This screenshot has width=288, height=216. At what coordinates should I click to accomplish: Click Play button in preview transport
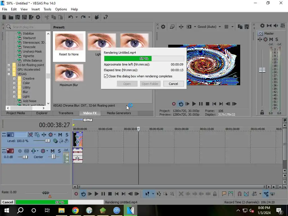pyautogui.click(x=194, y=104)
